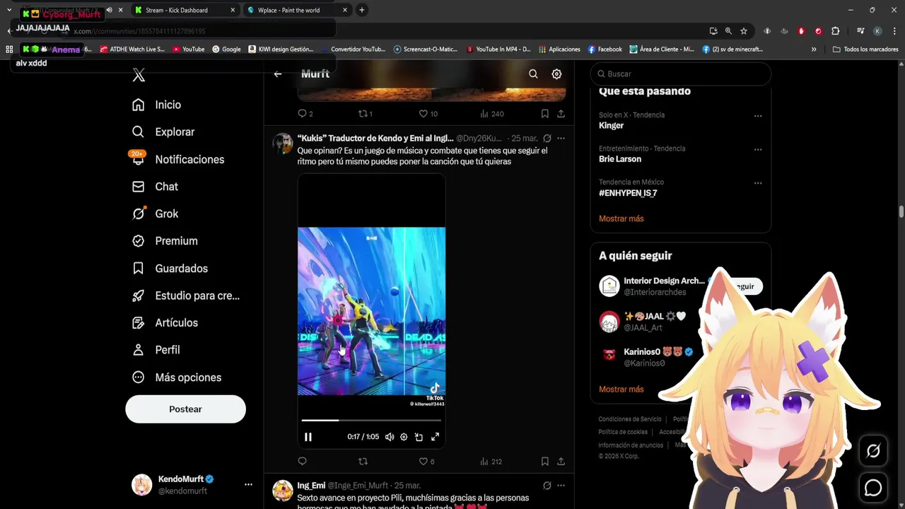
Task: Repost the upper post with 1 repost
Action: [x=365, y=114]
